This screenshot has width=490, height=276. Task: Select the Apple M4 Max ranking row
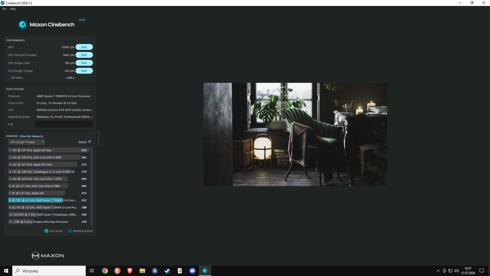49,151
